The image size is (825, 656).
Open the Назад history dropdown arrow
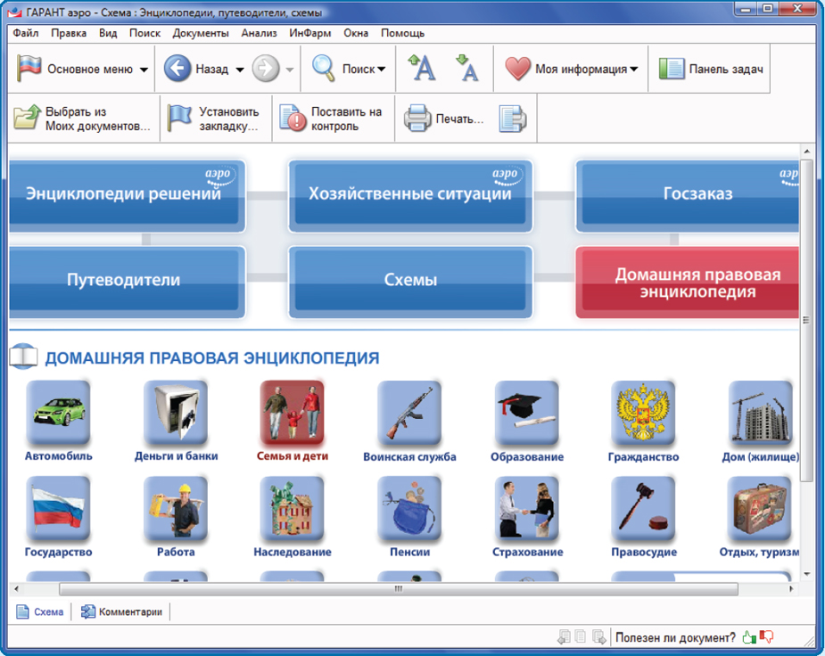(x=239, y=70)
